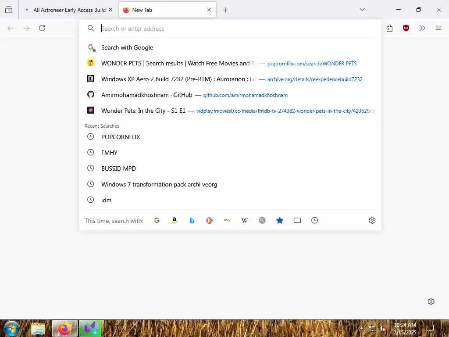Open WONDER PETS popcornflix search result suggestion

[x=230, y=63]
